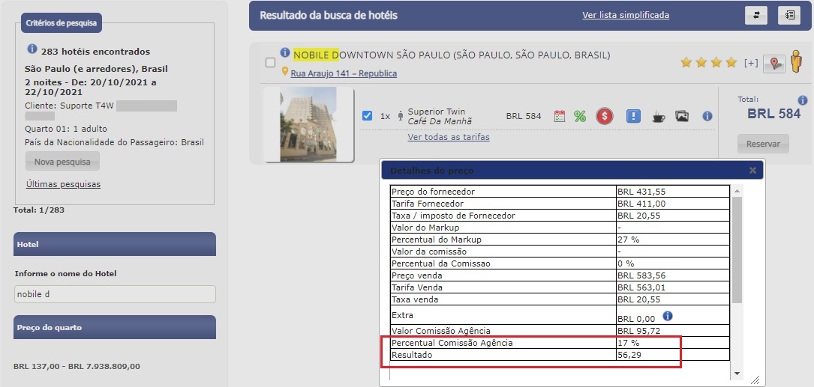Click the Tarifa Fornecedor row label
Screen dimensions: 814x387
tap(427, 204)
